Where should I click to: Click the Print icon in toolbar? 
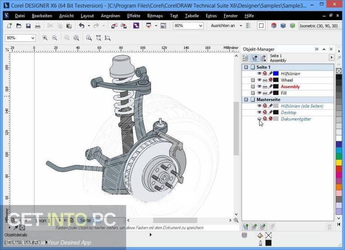click(x=38, y=26)
